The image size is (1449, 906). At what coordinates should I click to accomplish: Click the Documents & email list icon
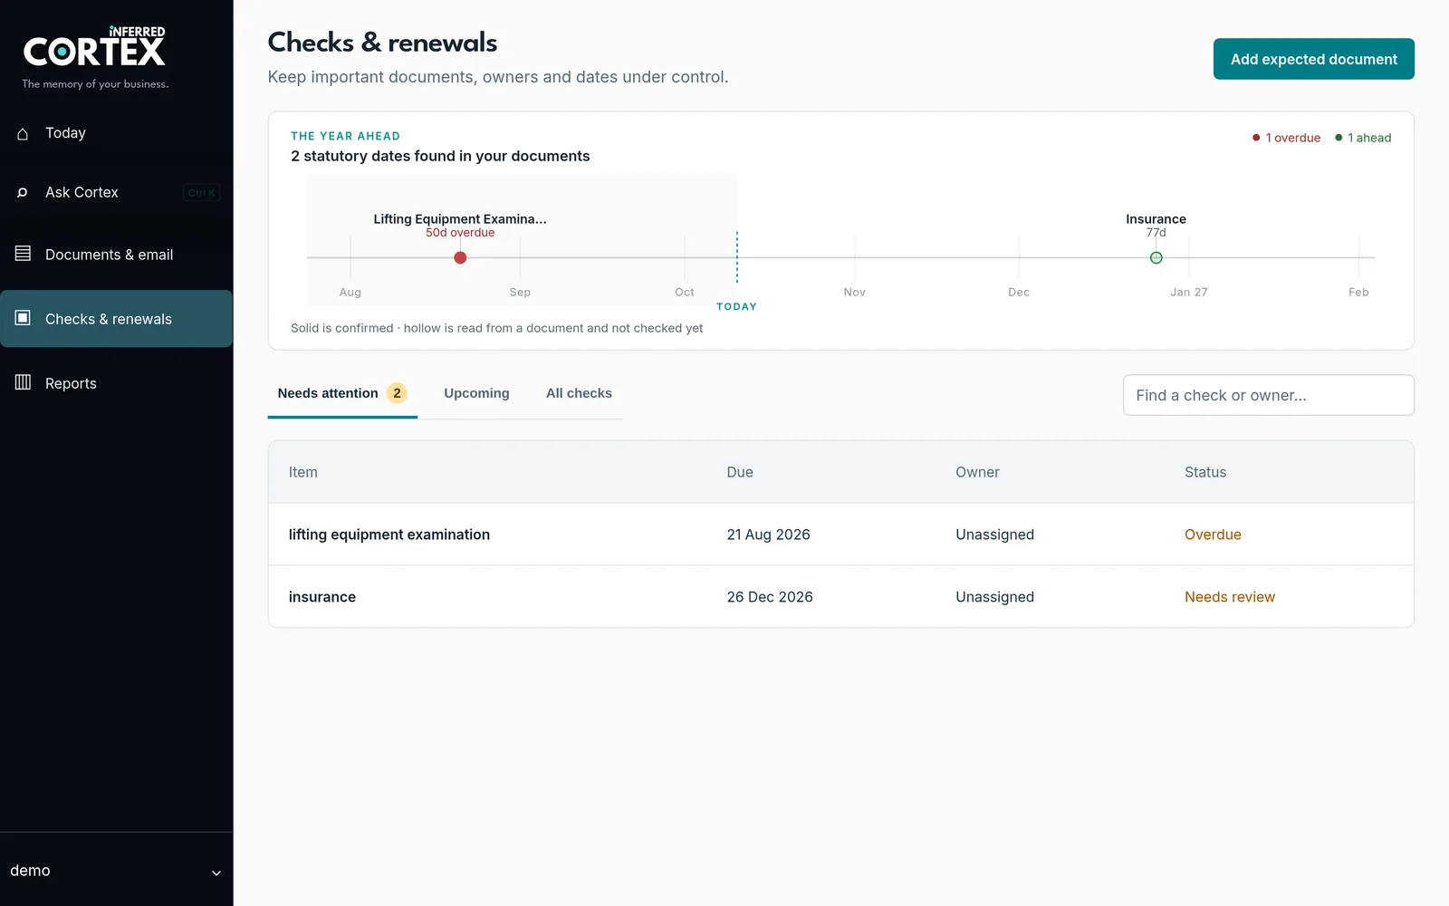coord(23,254)
